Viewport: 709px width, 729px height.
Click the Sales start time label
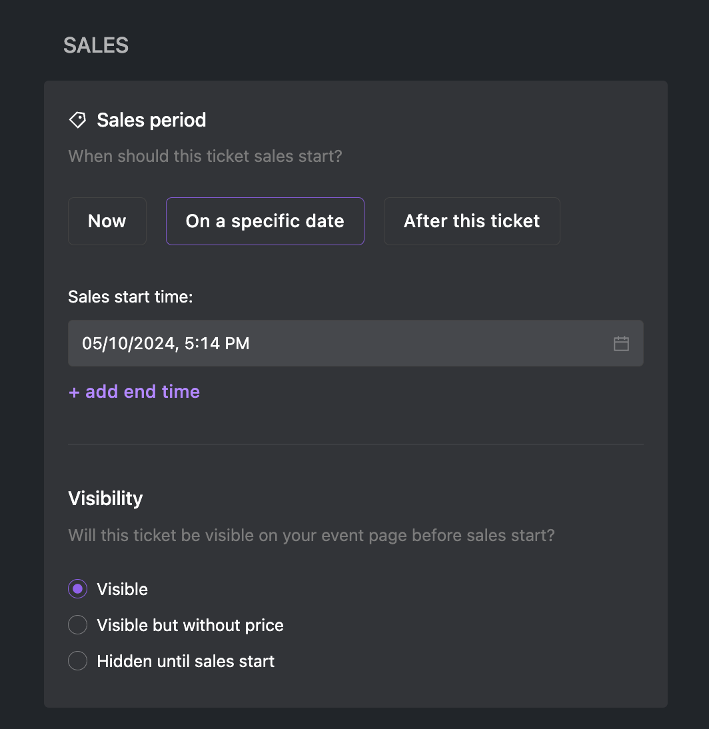pyautogui.click(x=131, y=297)
